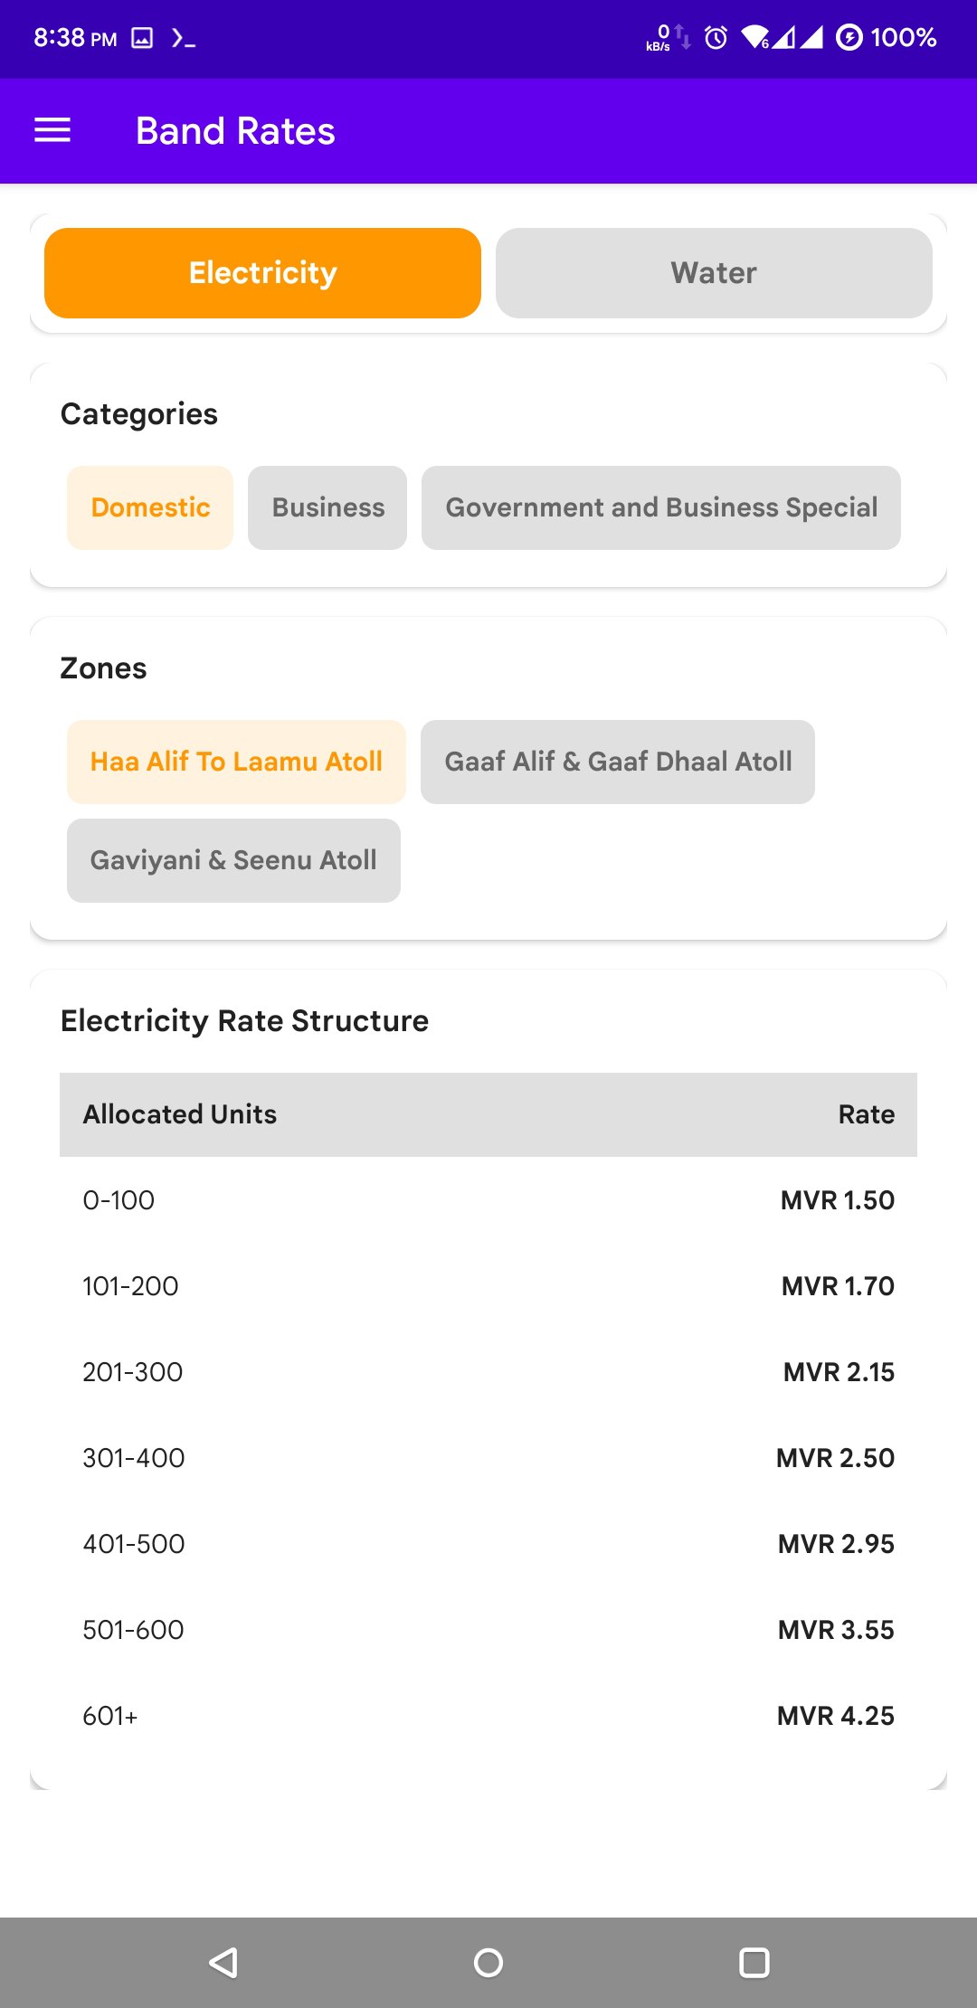This screenshot has width=977, height=2008.
Task: Tap the battery charging status icon
Action: pyautogui.click(x=849, y=37)
